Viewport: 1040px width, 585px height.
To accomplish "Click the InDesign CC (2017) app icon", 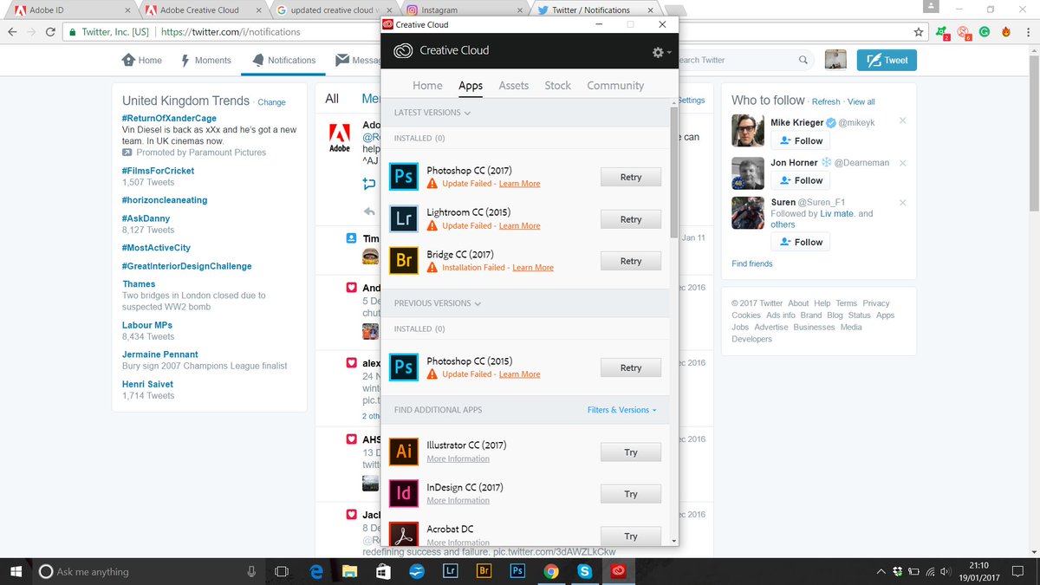I will point(404,494).
